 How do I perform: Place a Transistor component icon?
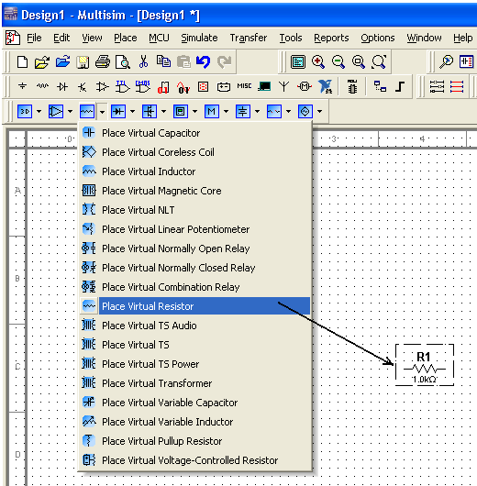(83, 87)
